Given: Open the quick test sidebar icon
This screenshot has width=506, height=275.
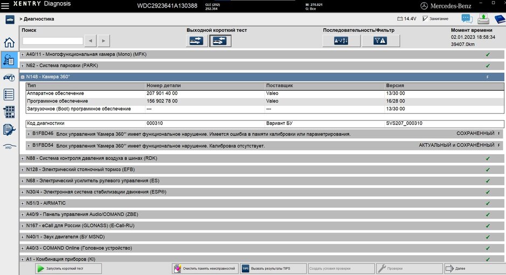Looking at the screenshot, I should point(9,60).
